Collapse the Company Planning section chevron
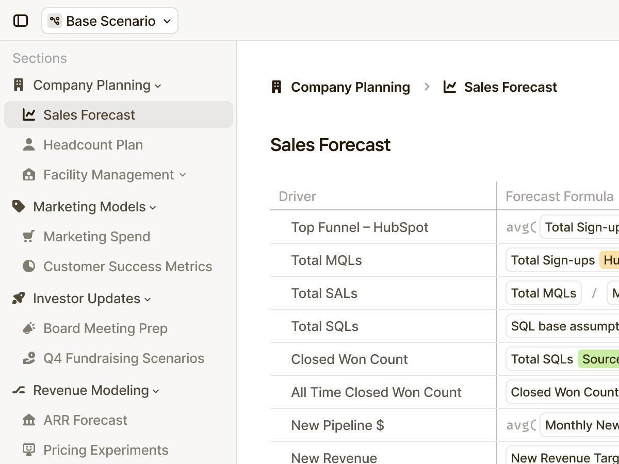Image resolution: width=619 pixels, height=464 pixels. click(158, 86)
